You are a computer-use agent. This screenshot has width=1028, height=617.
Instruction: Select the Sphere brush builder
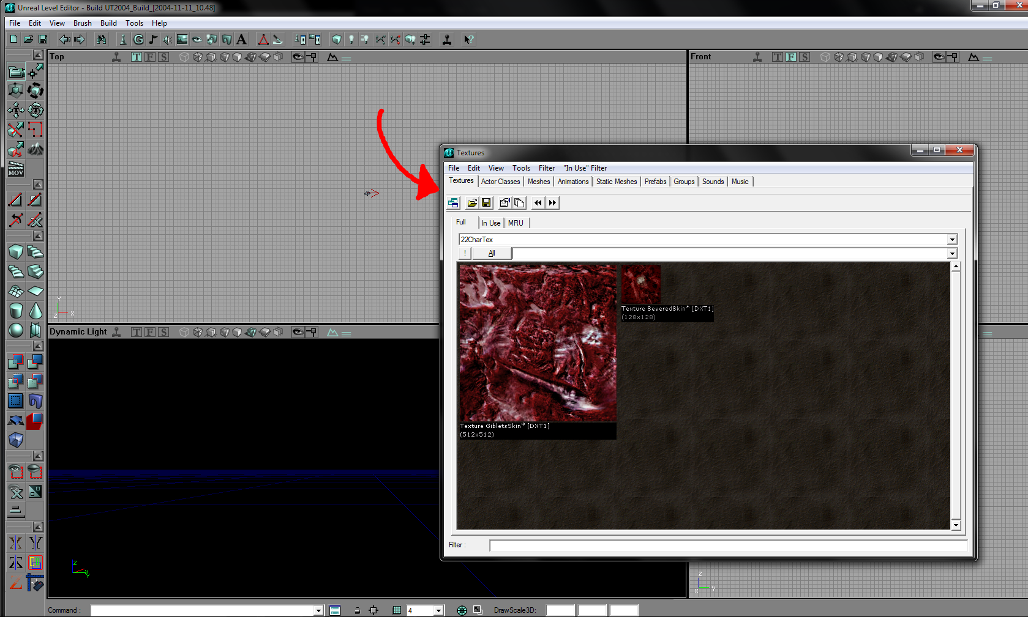tap(16, 330)
